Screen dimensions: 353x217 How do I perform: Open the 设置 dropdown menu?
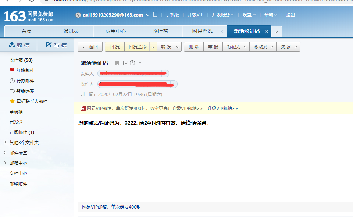point(249,15)
